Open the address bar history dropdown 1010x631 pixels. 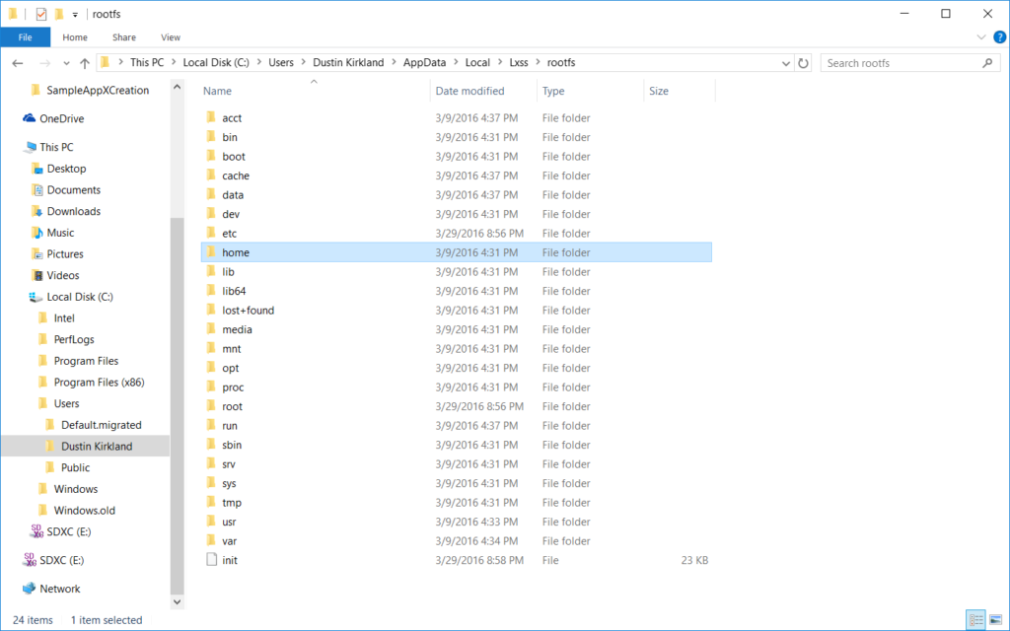786,63
